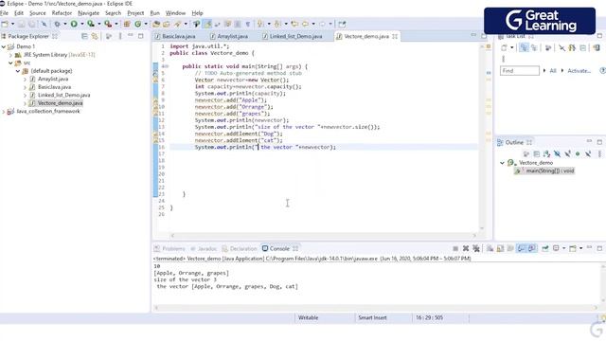This screenshot has height=341, width=606.
Task: Toggle Show Console on standard out icon
Action: click(x=522, y=248)
